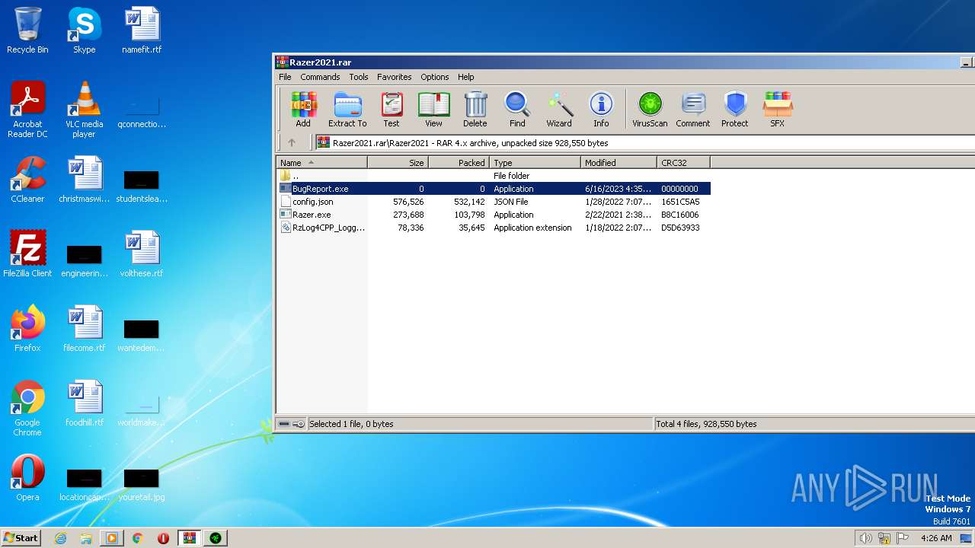
Task: Open Recycle Bin desktop icon
Action: (27, 31)
